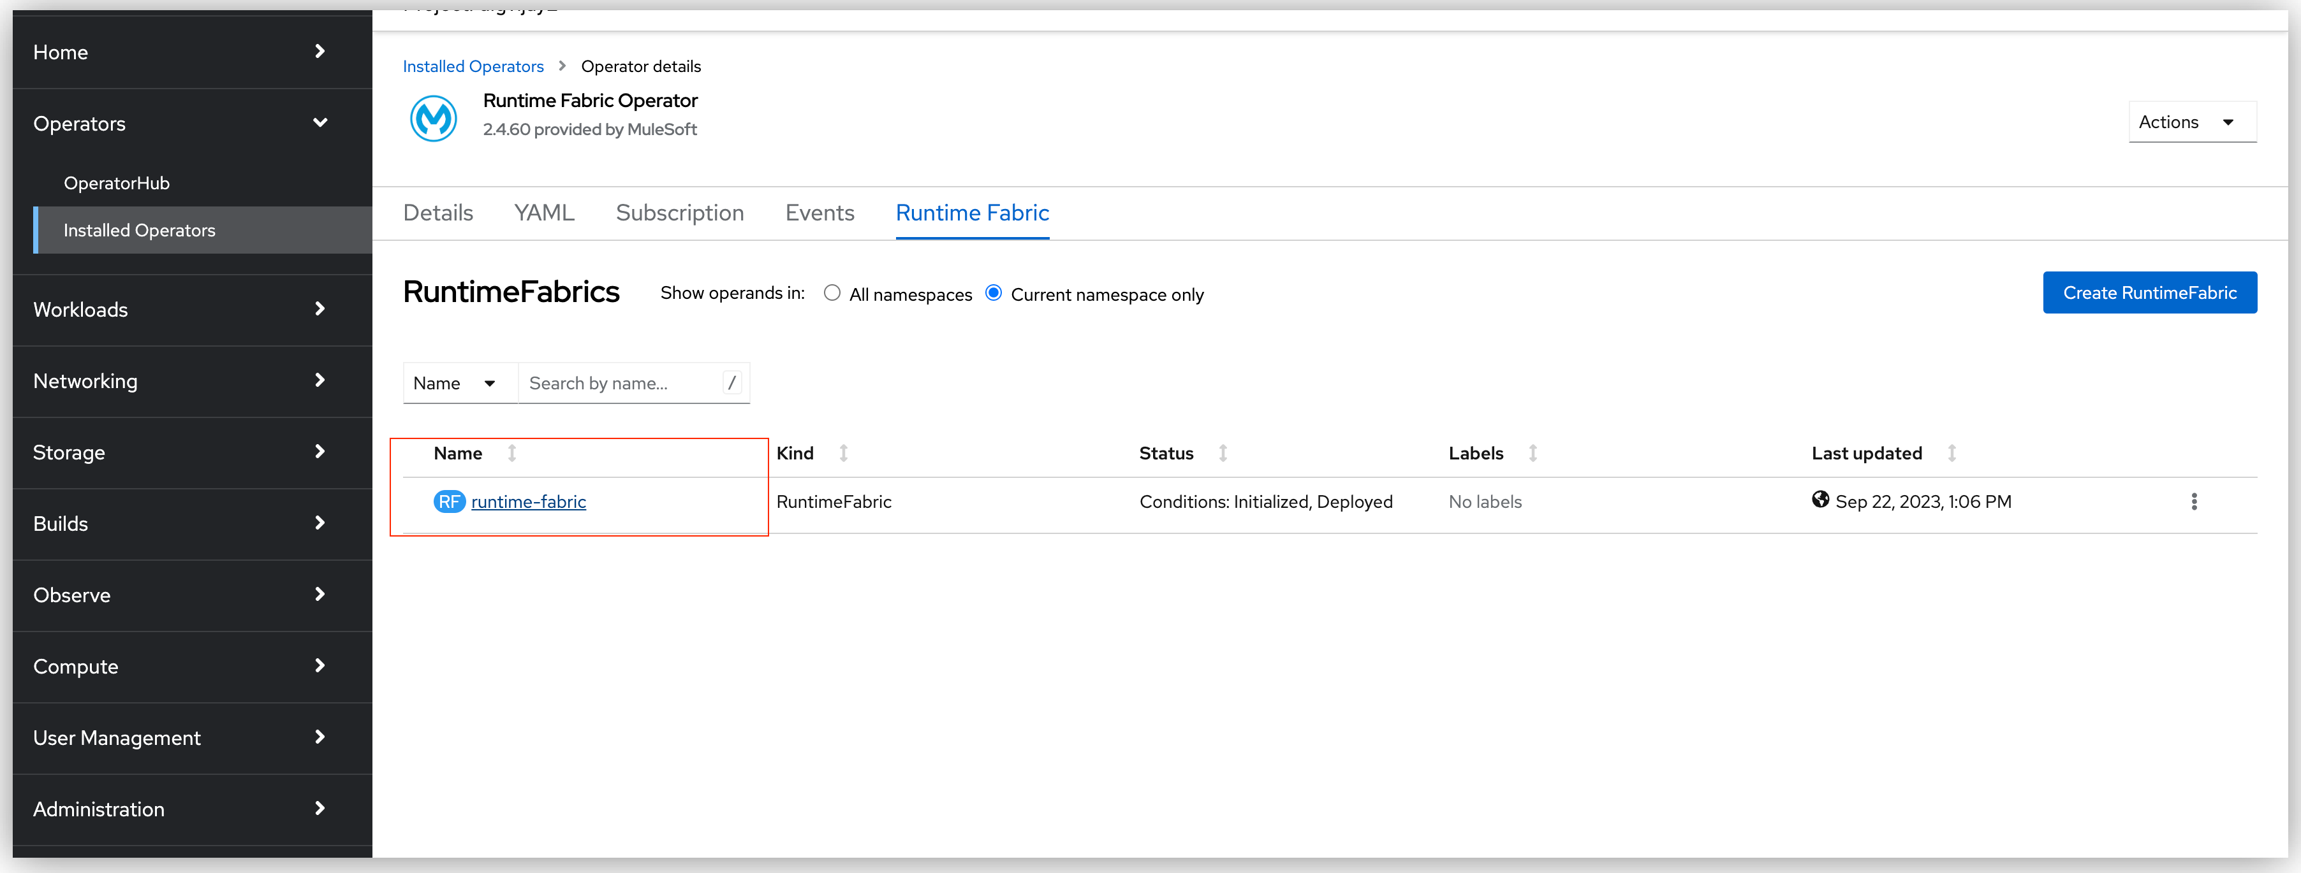This screenshot has width=2301, height=873.
Task: Click the RF badge next to runtime-fabric
Action: (450, 501)
